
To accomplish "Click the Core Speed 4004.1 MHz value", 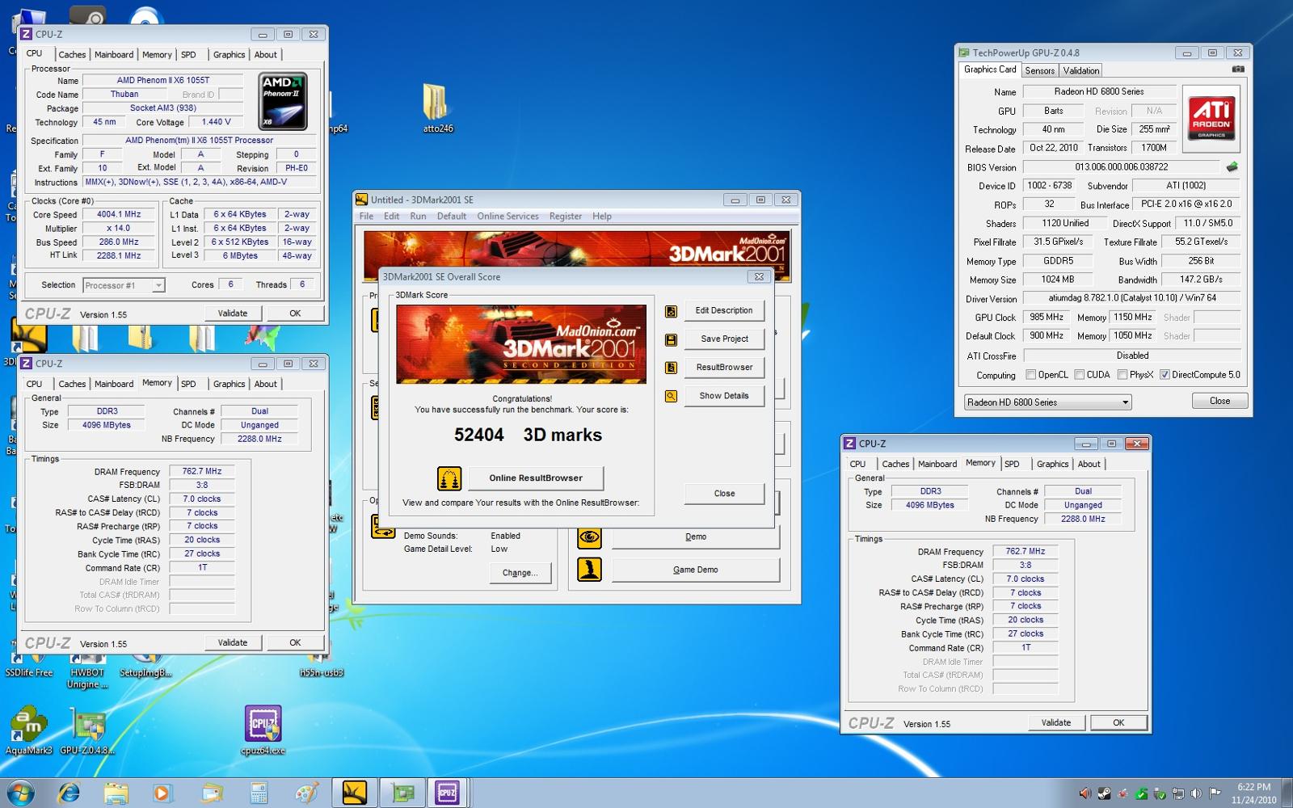I will [119, 215].
